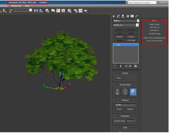Viewport: 169px width, 133px height.
Task: Open the Hierarchy panel icon
Action: (x=123, y=16)
